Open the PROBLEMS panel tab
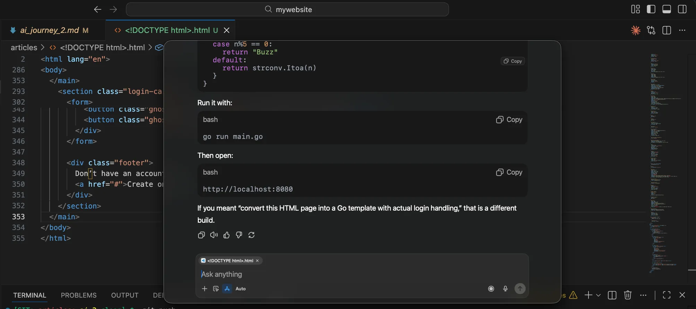Viewport: 696px width, 309px height. (79, 295)
